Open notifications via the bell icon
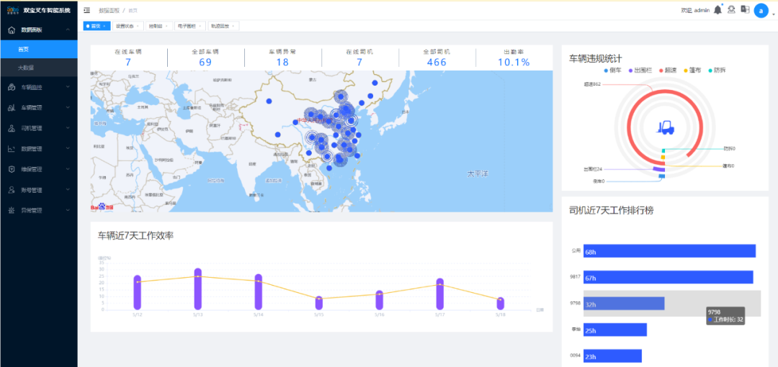The height and width of the screenshot is (367, 778). point(717,10)
